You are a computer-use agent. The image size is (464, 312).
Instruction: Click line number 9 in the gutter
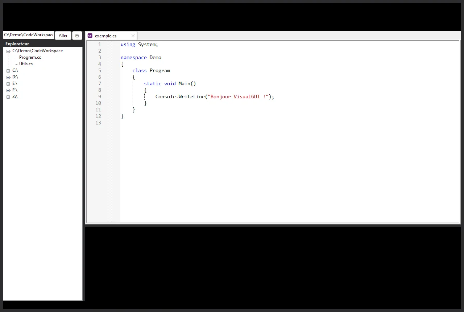(x=100, y=97)
